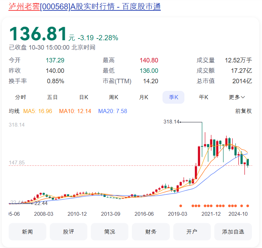262x248 pixels.
Task: Open the 财务 button
Action: pos(151,232)
